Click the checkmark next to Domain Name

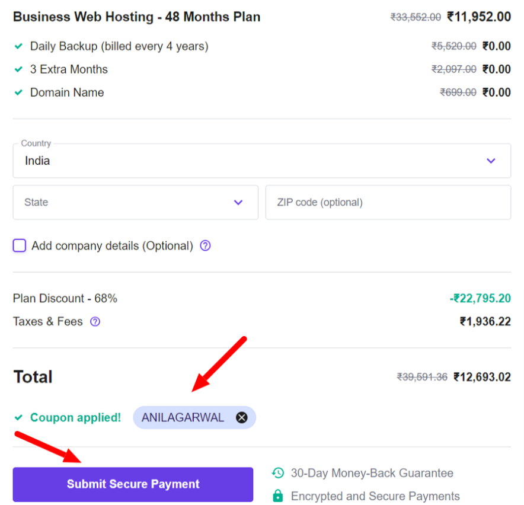click(17, 92)
